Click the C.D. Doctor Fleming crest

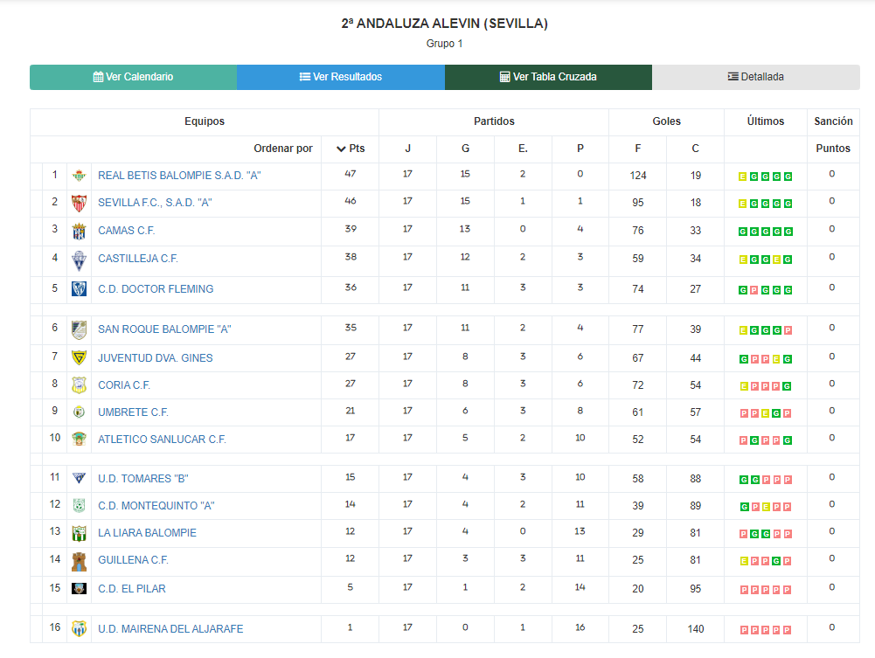80,289
